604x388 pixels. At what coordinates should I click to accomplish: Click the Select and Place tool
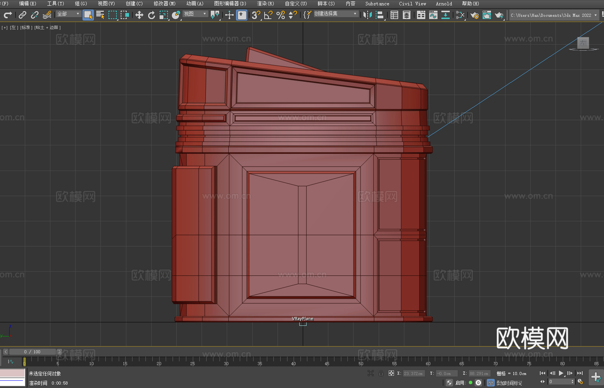(176, 15)
